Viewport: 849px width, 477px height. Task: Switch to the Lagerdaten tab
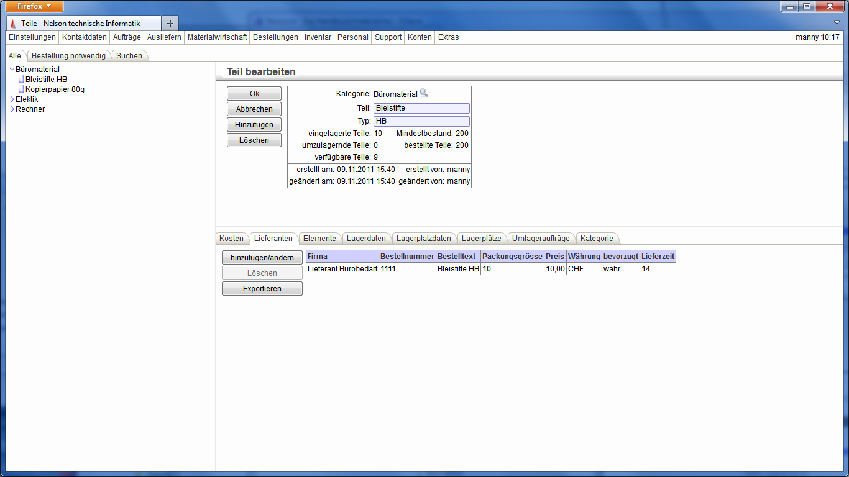click(366, 238)
